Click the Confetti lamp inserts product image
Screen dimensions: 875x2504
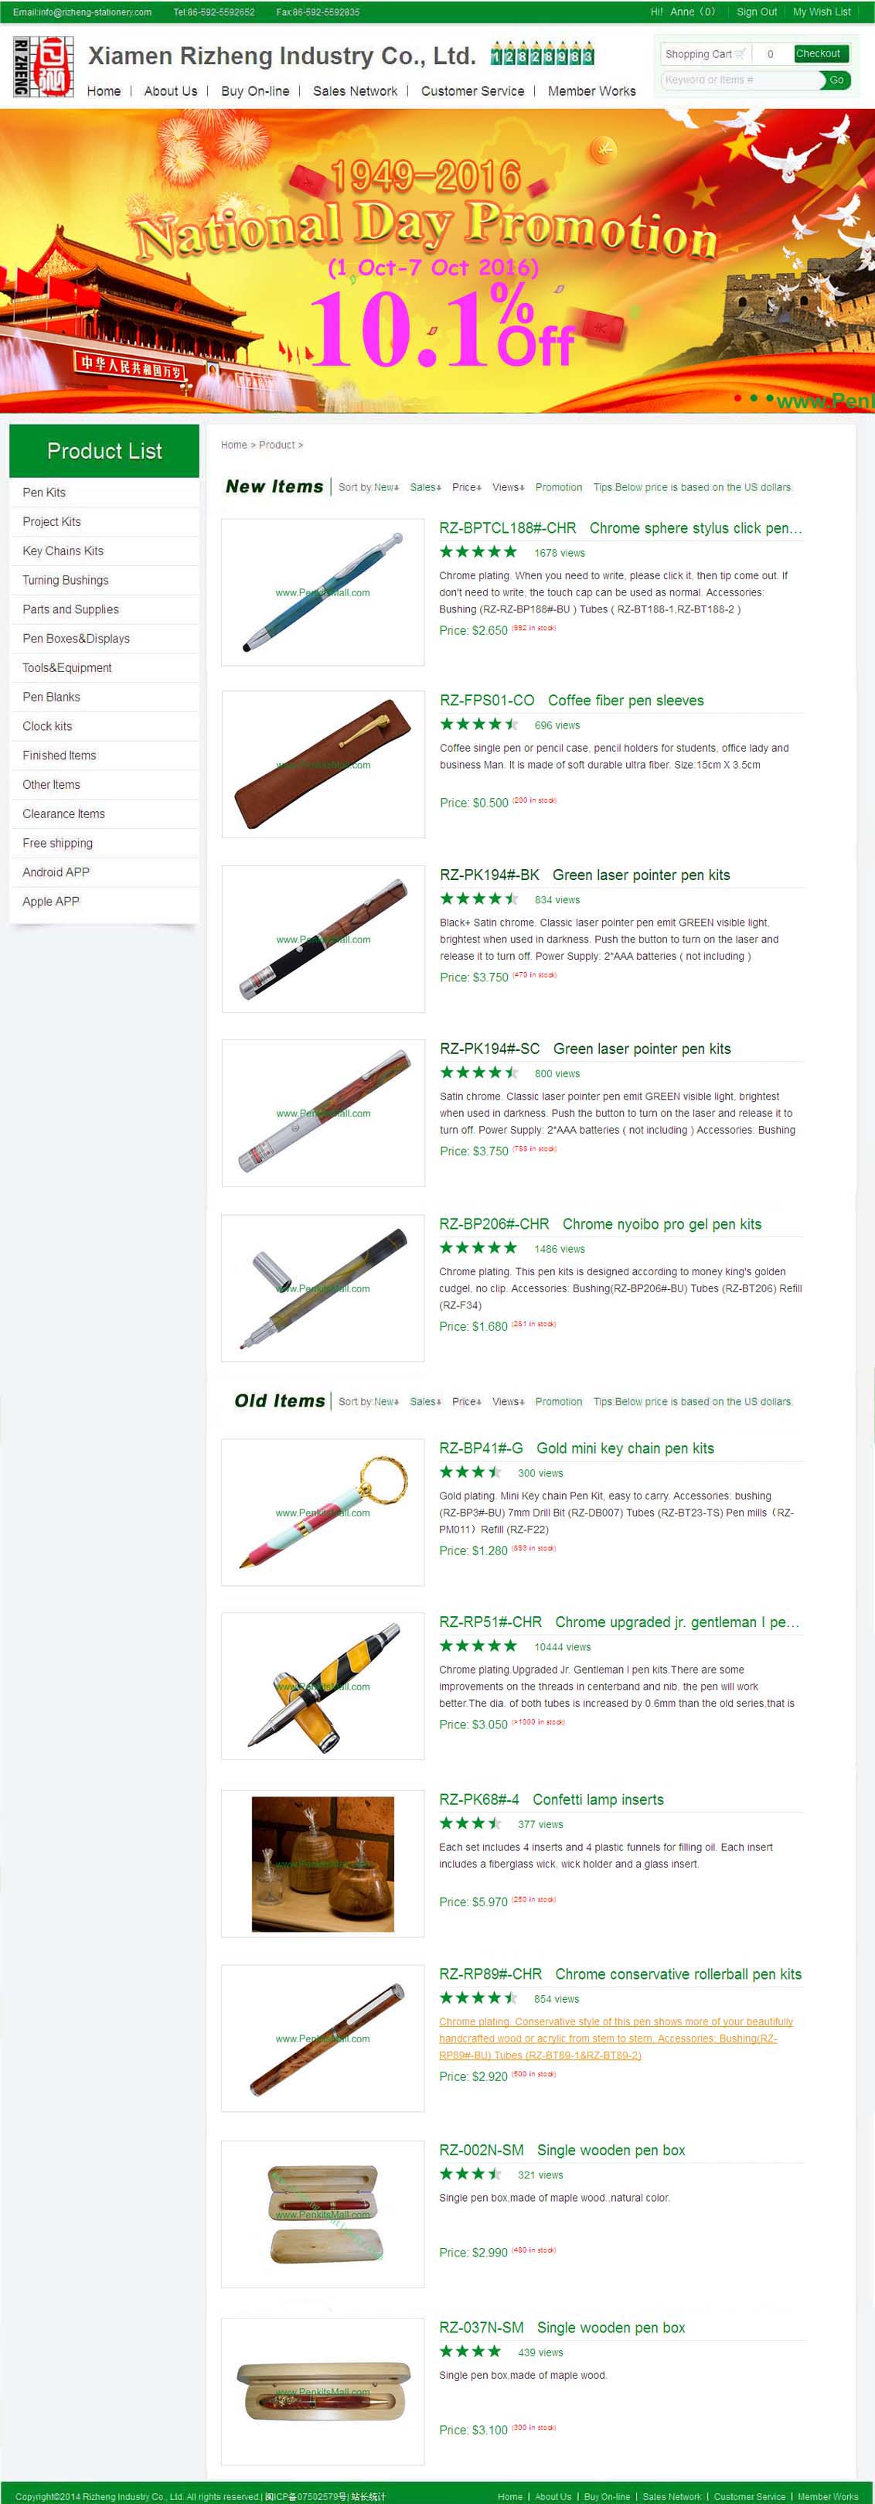323,1864
